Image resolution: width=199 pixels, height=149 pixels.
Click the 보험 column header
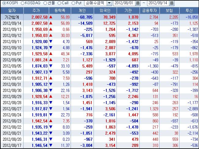(169, 10)
